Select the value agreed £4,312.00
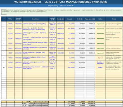Viewport: 123px width, 107px height. 90,53
